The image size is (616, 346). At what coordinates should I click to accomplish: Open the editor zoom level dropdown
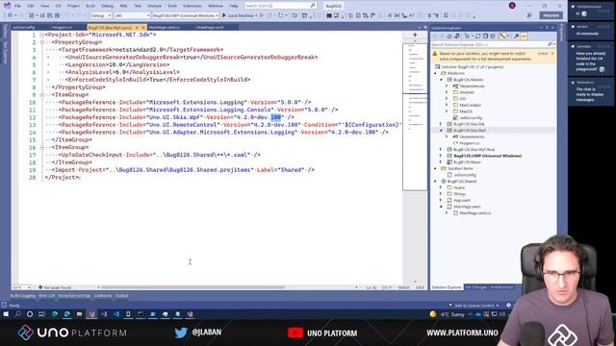coord(21,287)
